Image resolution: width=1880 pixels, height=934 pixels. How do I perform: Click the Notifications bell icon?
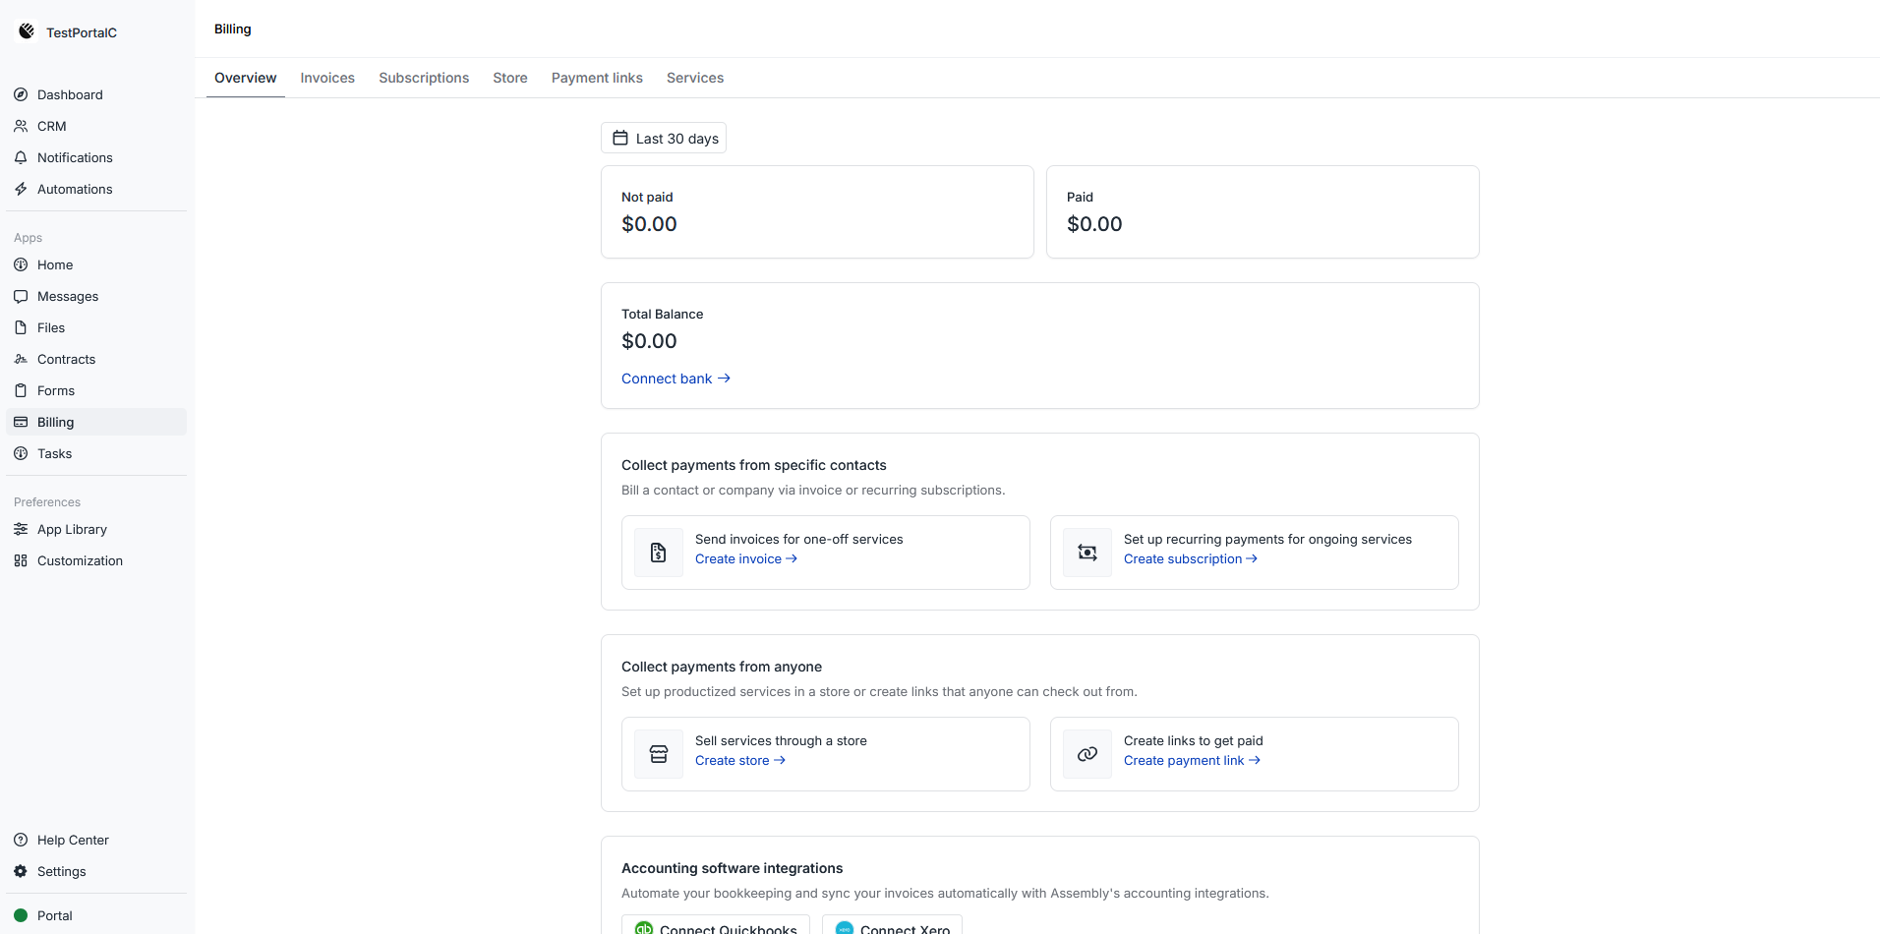coord(21,157)
